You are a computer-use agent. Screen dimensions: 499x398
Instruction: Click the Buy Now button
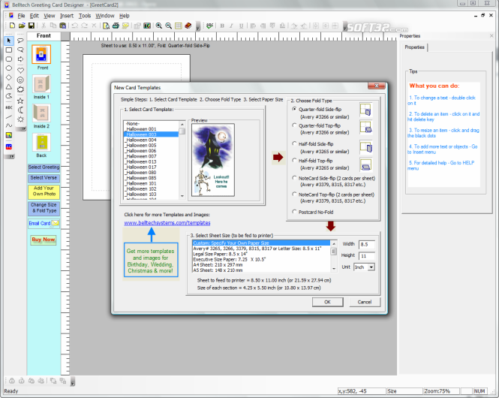[44, 240]
